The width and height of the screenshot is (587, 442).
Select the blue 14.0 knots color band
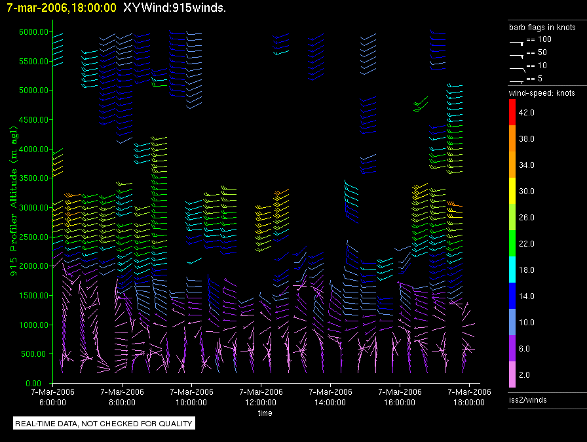pos(513,296)
